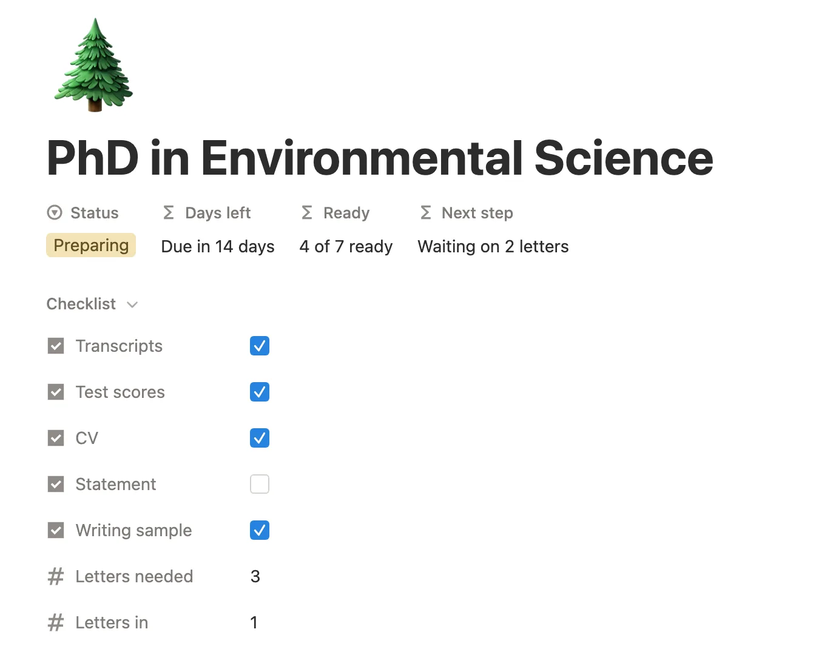813x649 pixels.
Task: Click the number icon beside Letters in
Action: point(56,622)
